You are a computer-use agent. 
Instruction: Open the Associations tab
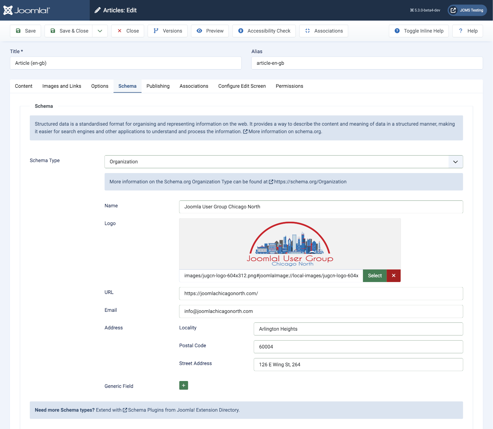pos(194,86)
